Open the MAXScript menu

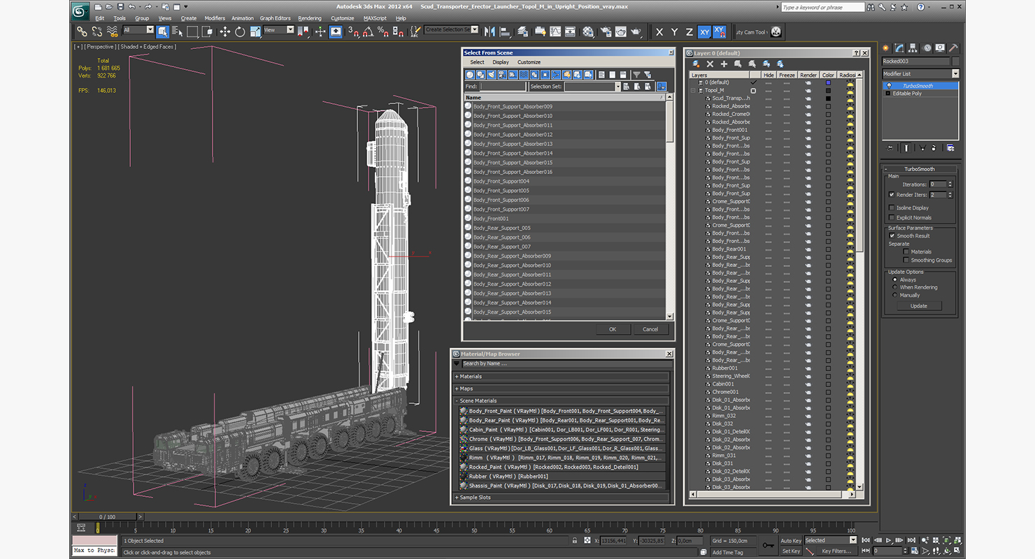(x=375, y=18)
